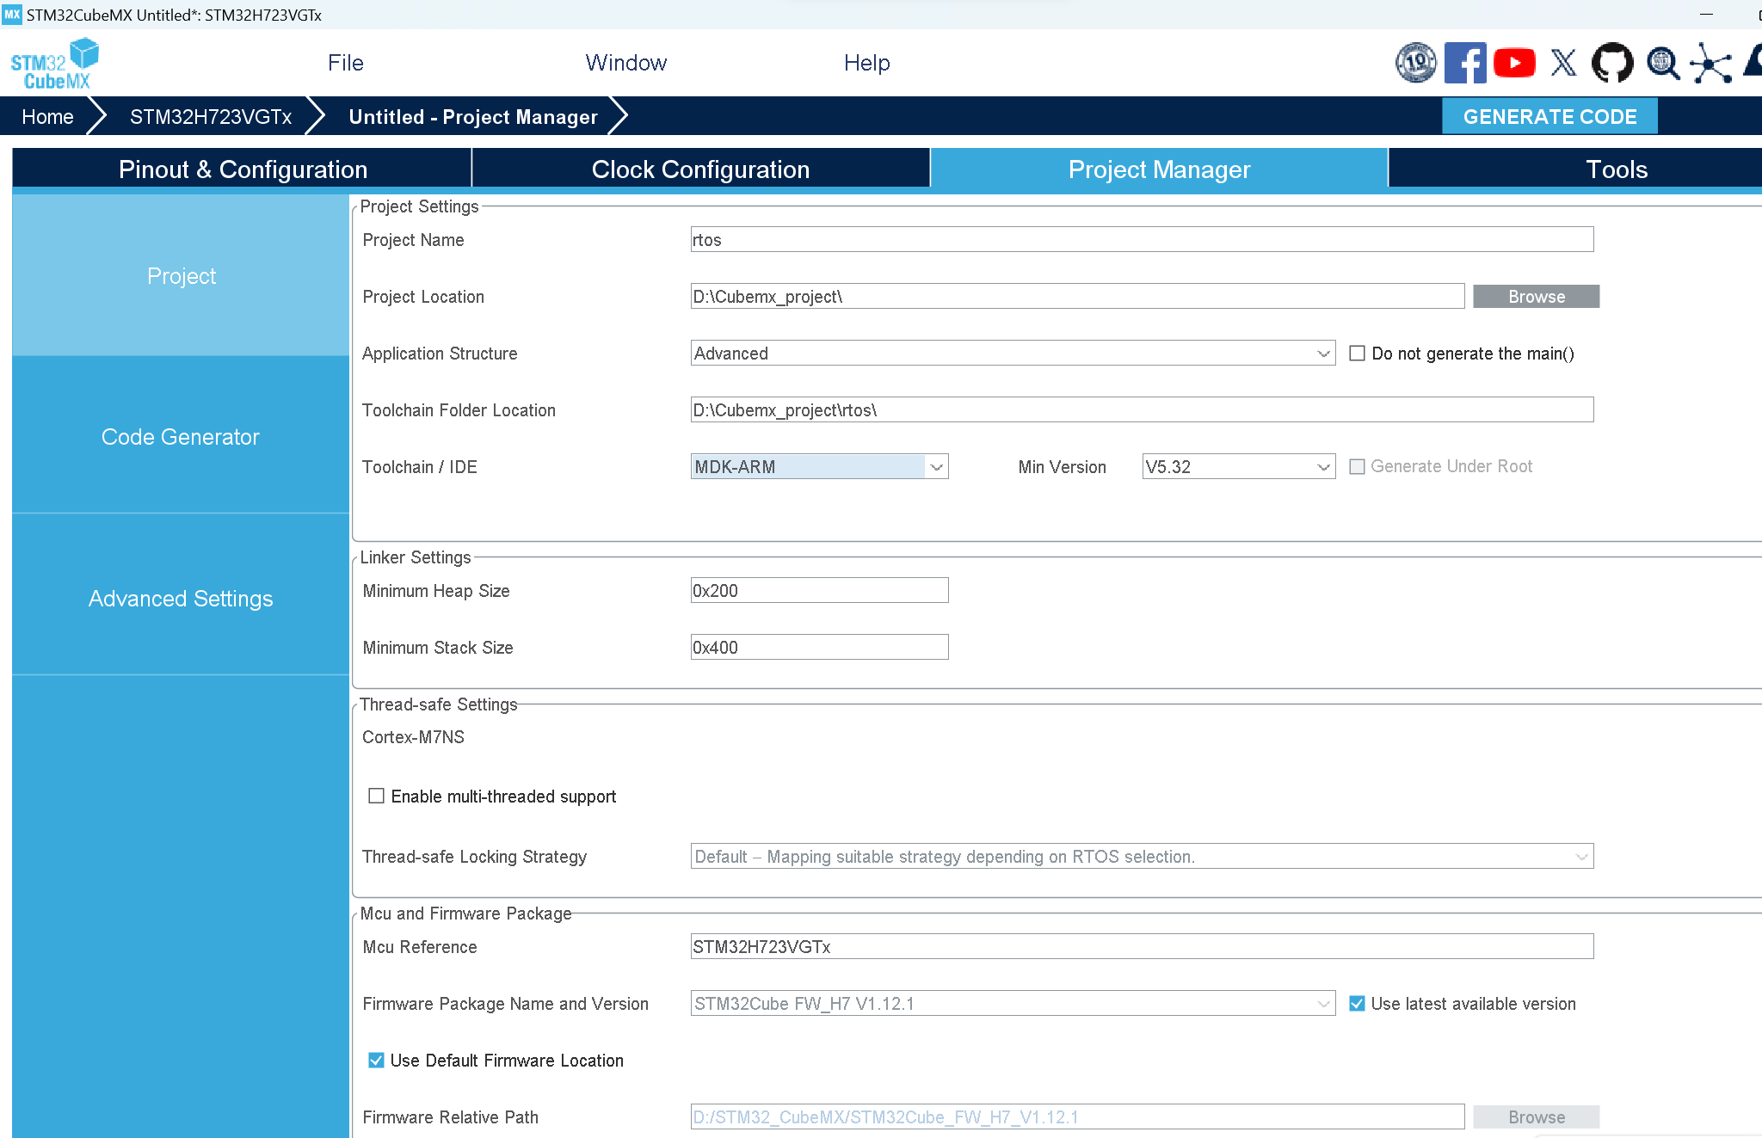Enable multi-threaded support checkbox
1762x1138 pixels.
tap(376, 796)
